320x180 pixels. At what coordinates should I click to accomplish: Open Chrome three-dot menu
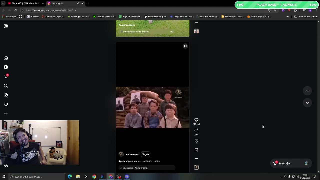pos(316,10)
